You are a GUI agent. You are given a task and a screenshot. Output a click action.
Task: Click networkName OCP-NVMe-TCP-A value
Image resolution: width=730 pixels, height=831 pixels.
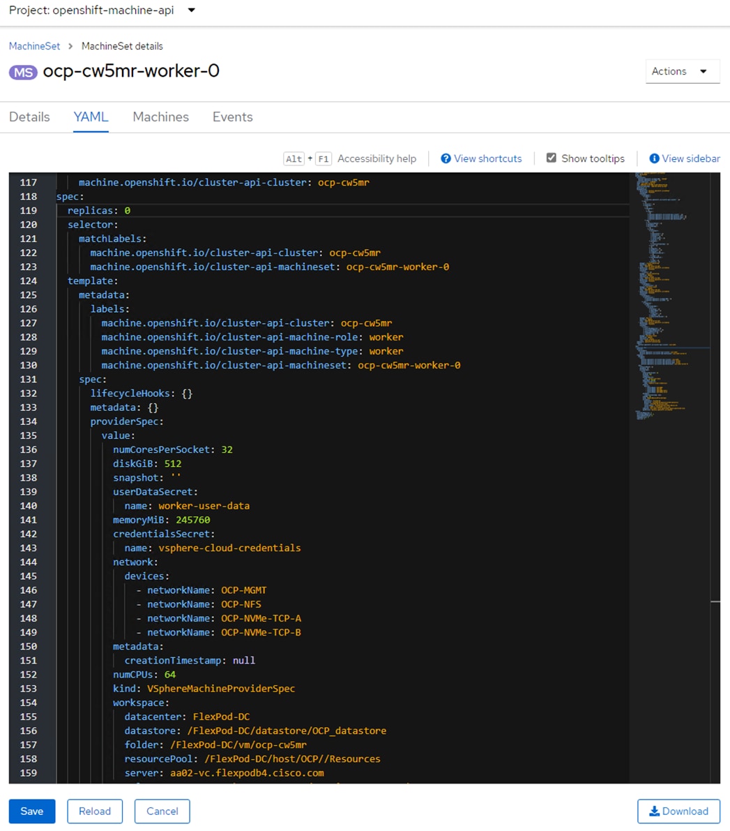click(x=261, y=618)
